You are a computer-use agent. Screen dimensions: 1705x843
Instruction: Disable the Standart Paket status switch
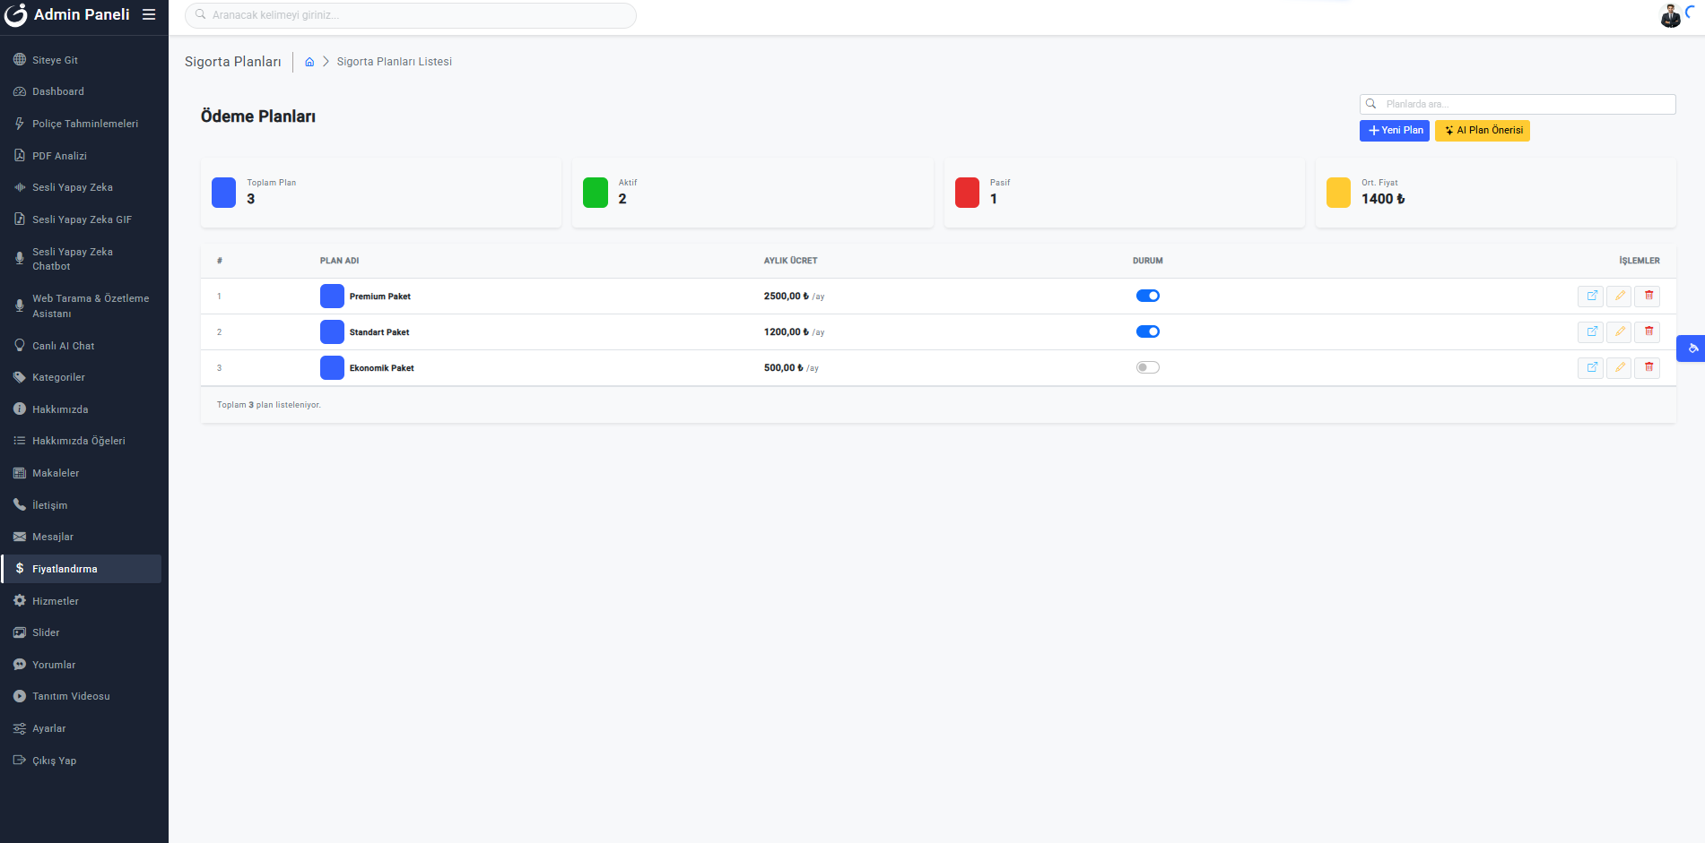click(x=1148, y=331)
